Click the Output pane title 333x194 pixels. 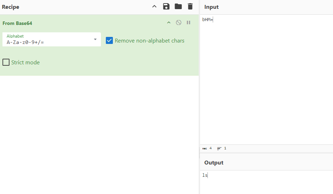pos(214,163)
